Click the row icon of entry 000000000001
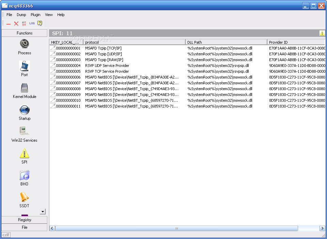 (x=53, y=48)
